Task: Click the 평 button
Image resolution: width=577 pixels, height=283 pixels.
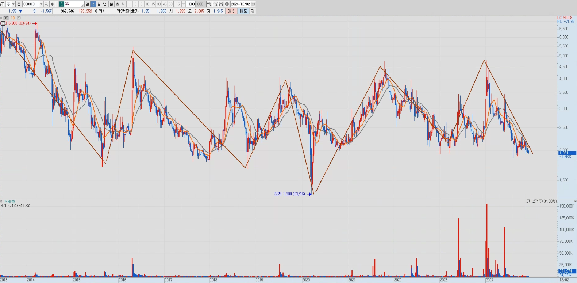Action: coord(253,11)
